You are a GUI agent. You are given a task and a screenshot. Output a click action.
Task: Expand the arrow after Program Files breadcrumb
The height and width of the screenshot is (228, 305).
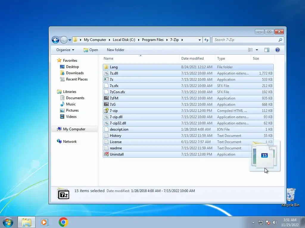click(167, 40)
